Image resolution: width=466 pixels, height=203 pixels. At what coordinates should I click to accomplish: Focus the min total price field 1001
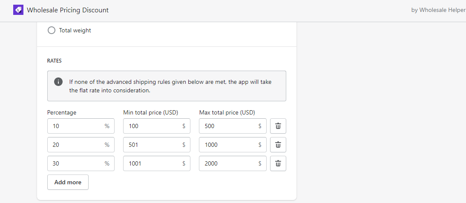click(157, 163)
